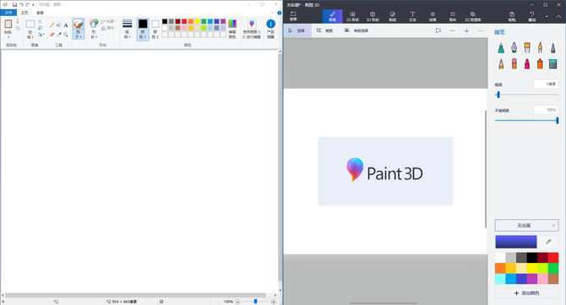Open the shape Fill dropdown in Paint
566x305 pixels.
coord(109,28)
